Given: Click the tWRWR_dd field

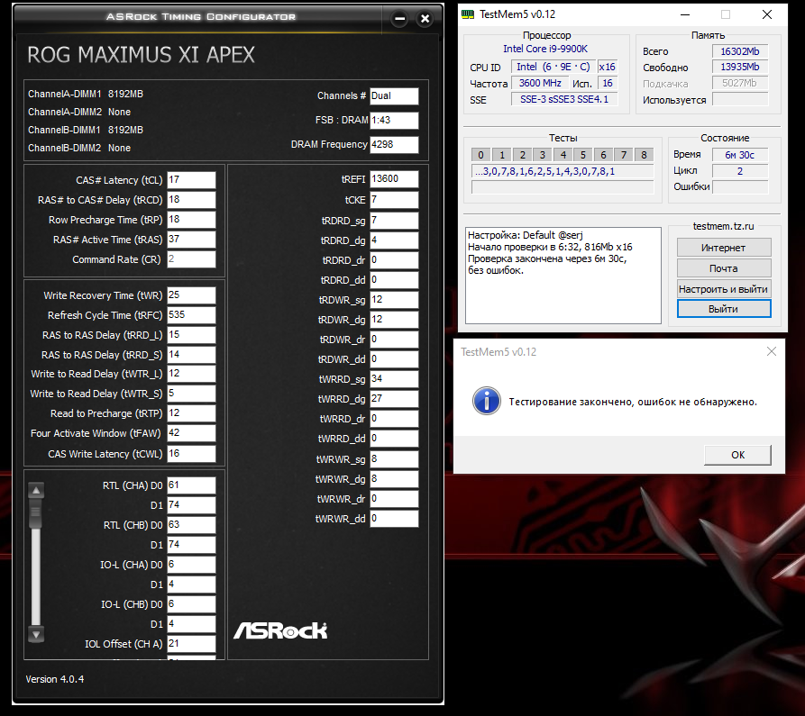Looking at the screenshot, I should tap(394, 519).
